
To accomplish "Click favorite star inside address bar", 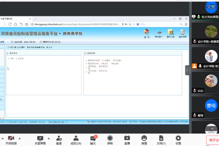I will click(x=130, y=24).
